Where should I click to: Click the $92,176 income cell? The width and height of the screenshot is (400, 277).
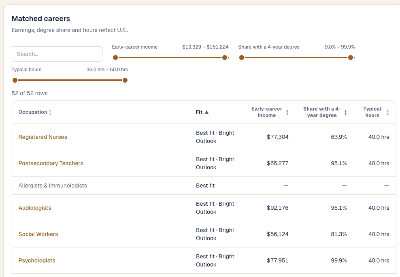pos(278,208)
